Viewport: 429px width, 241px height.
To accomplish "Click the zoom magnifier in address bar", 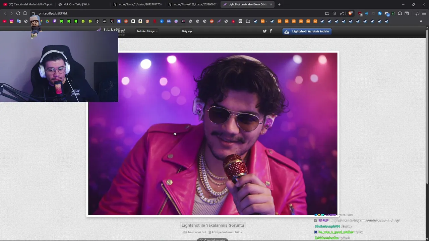I will (334, 13).
